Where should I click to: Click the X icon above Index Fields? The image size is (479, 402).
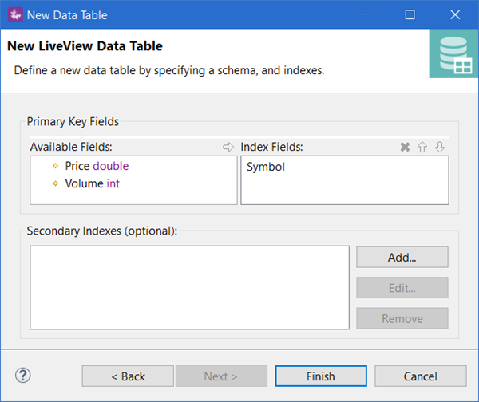[405, 148]
